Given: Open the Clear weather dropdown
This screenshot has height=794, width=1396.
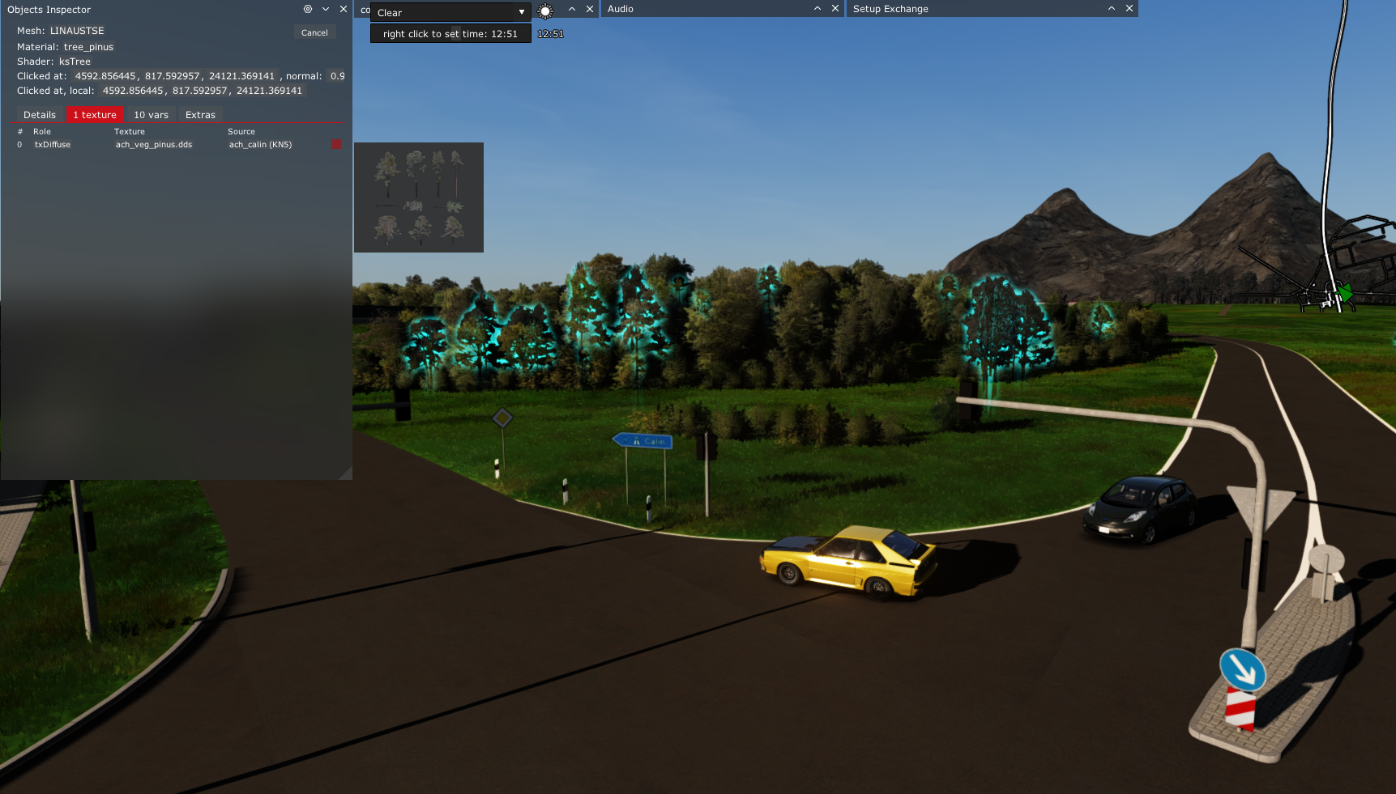Looking at the screenshot, I should [x=450, y=12].
